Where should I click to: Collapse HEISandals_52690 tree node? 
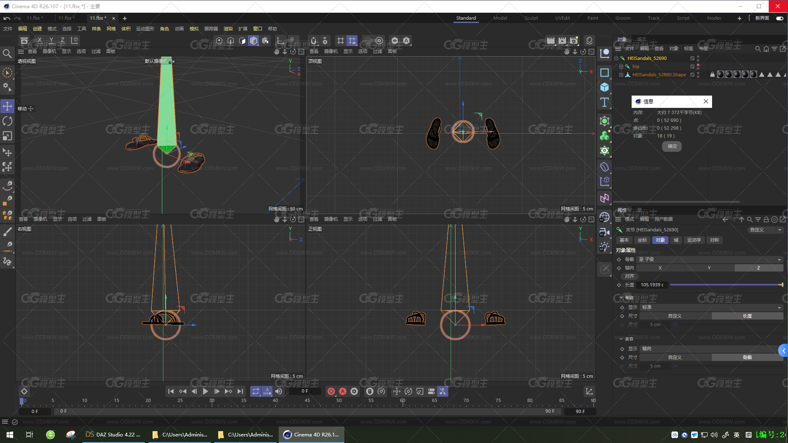pos(616,58)
